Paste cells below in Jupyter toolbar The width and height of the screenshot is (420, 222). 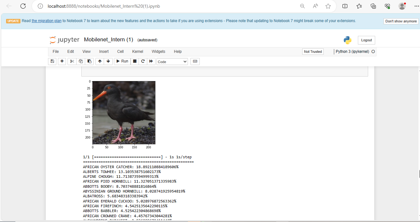pos(89,61)
